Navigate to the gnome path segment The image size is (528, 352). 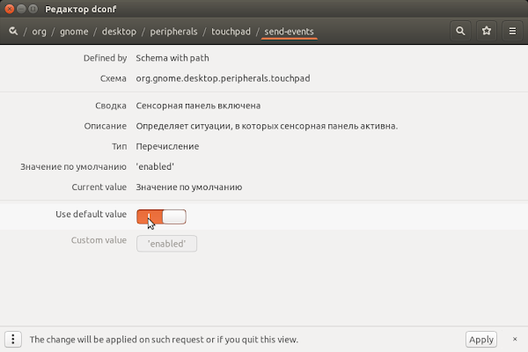pos(74,32)
